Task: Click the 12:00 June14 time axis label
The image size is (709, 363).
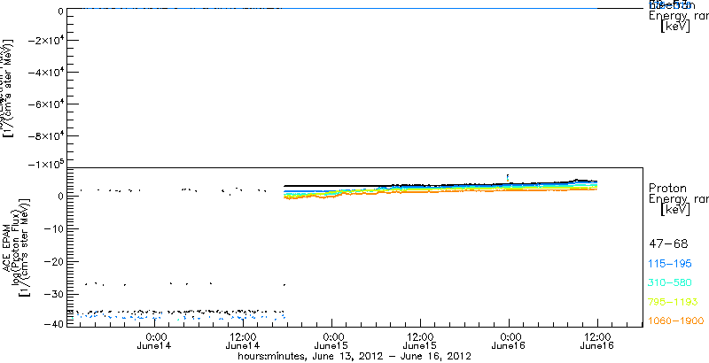Action: coord(243,341)
